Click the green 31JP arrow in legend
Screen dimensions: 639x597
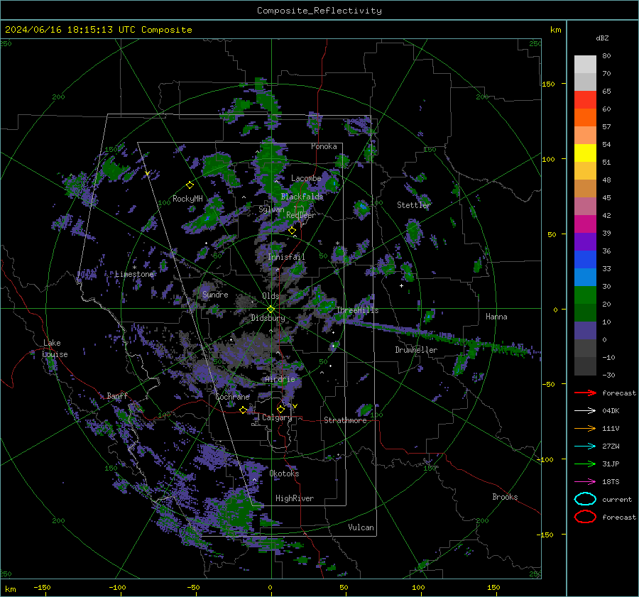(585, 464)
